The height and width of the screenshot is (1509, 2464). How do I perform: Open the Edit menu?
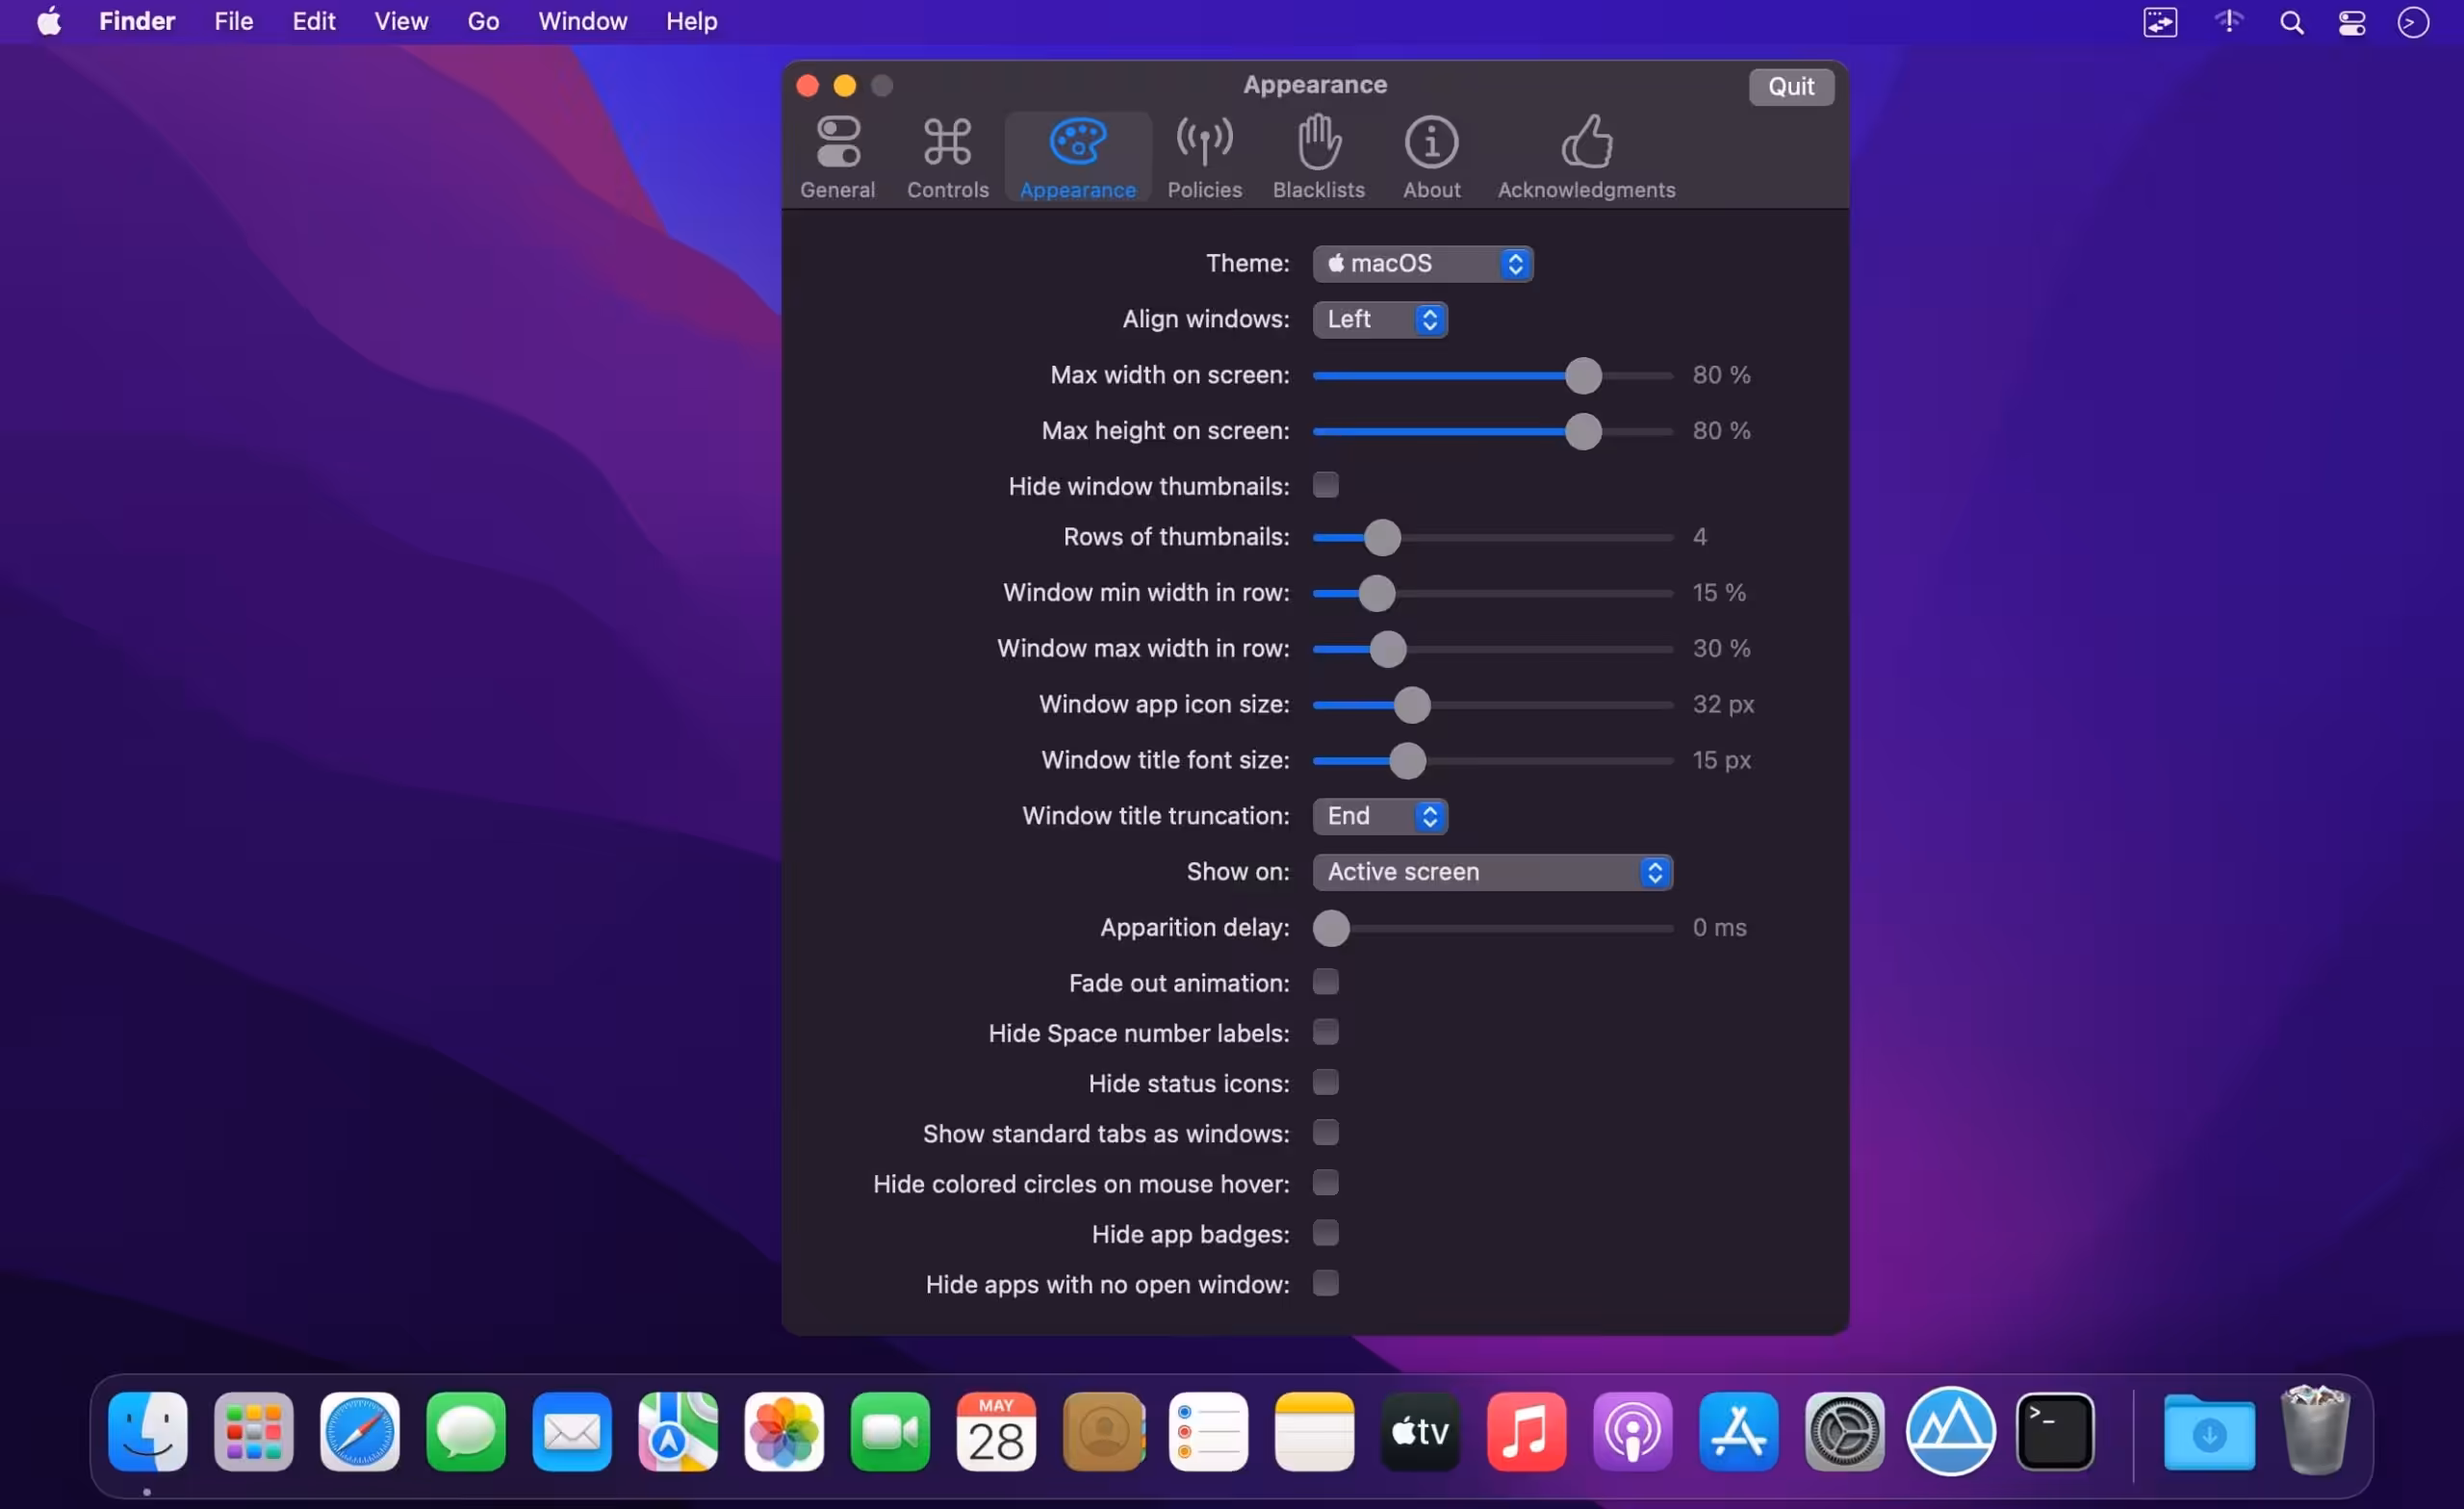click(313, 21)
